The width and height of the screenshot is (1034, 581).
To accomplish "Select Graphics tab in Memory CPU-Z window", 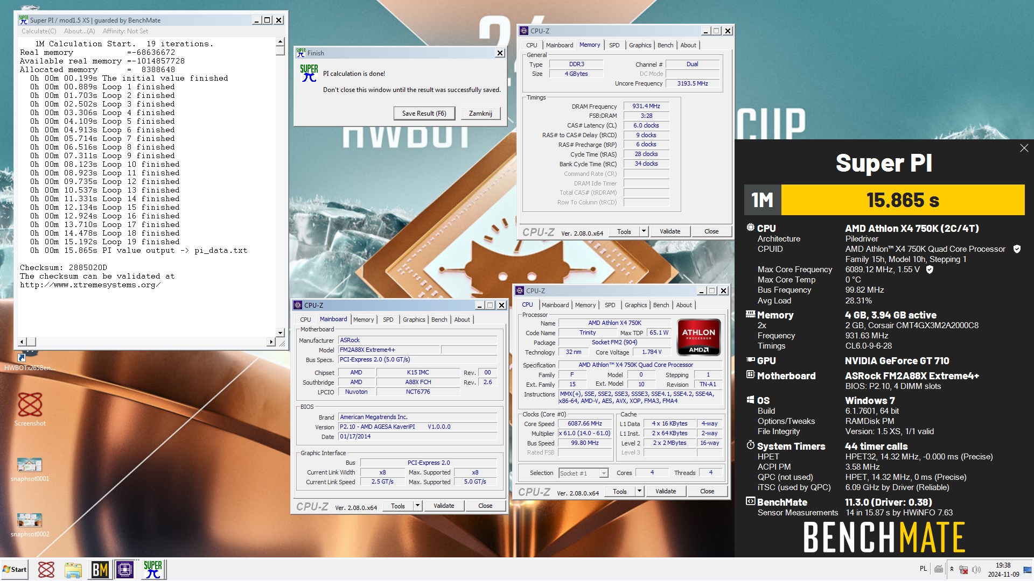I will (x=640, y=45).
